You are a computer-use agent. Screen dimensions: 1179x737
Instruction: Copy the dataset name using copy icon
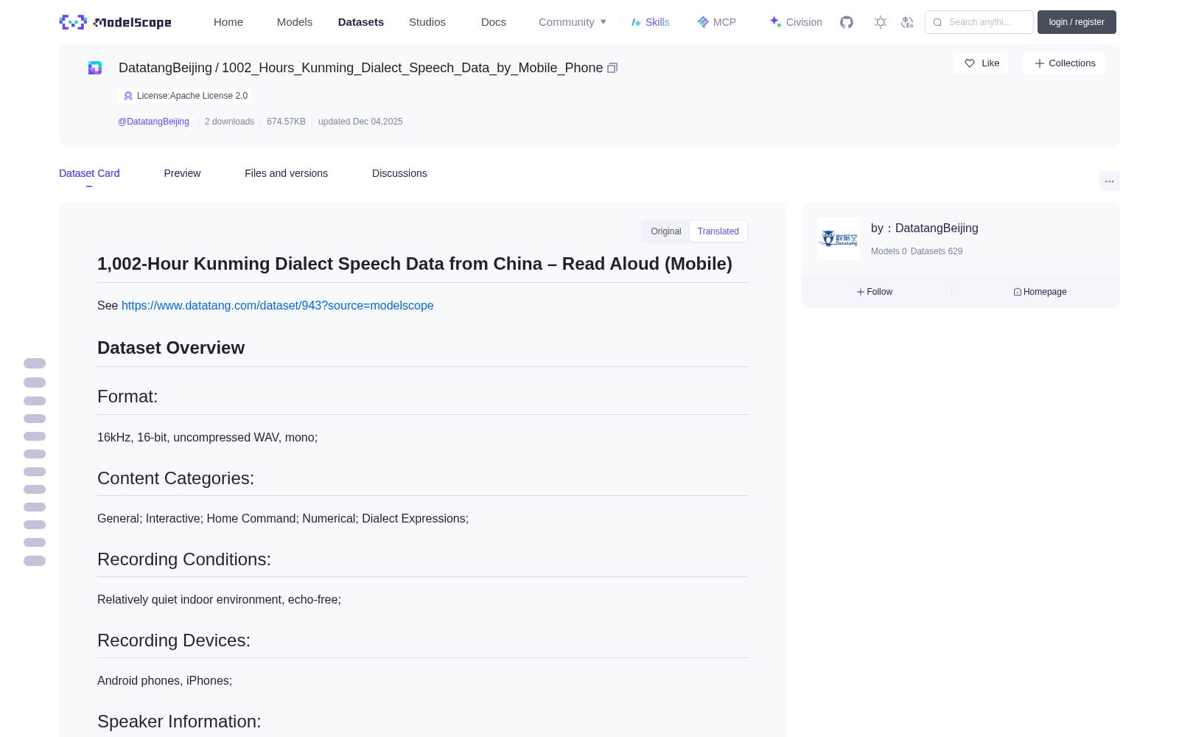coord(612,68)
